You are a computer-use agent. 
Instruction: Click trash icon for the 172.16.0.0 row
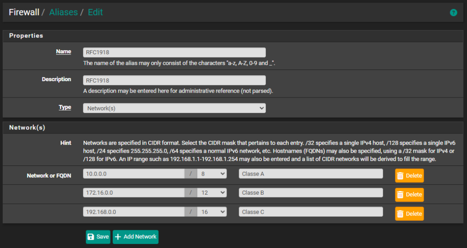pyautogui.click(x=400, y=195)
